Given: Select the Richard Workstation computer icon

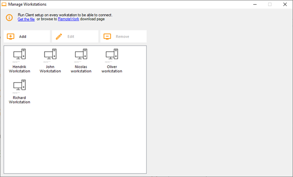Looking at the screenshot, I should (x=20, y=85).
